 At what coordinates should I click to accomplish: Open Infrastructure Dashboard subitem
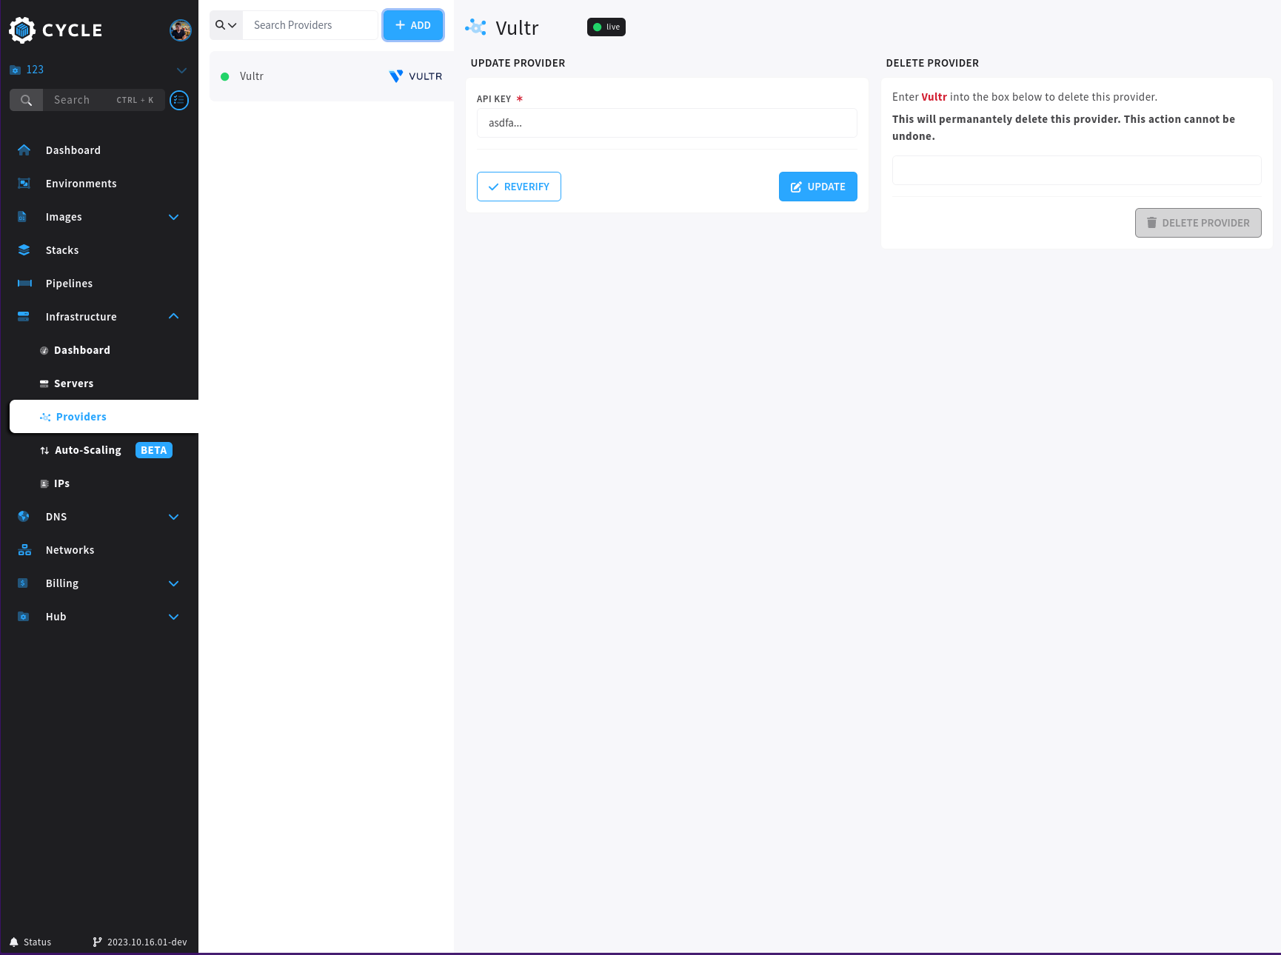82,350
